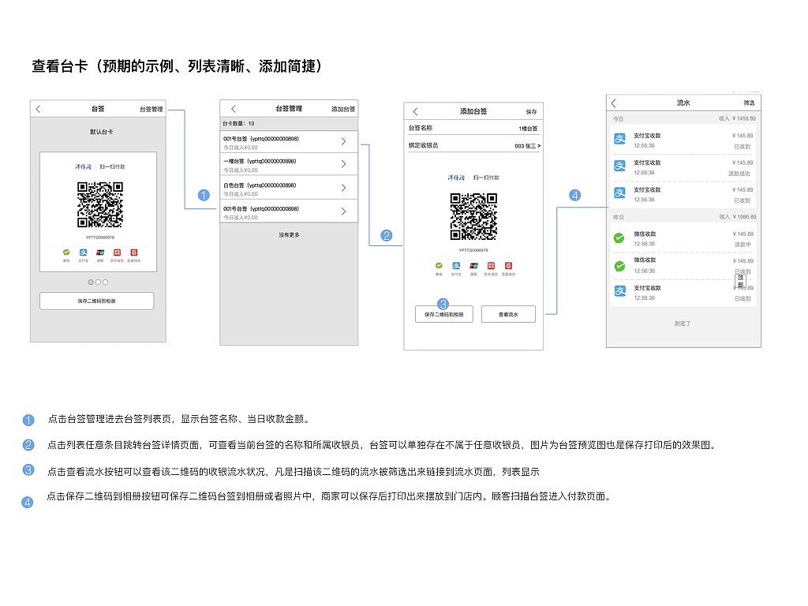Tap JD wallet icon on 添加台签 screen
This screenshot has height=606, width=808.
coord(491,266)
